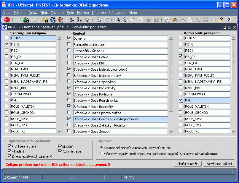The height and width of the screenshot is (183, 239).
Task: Click the Přidělit a uložit button
Action: tap(187, 164)
